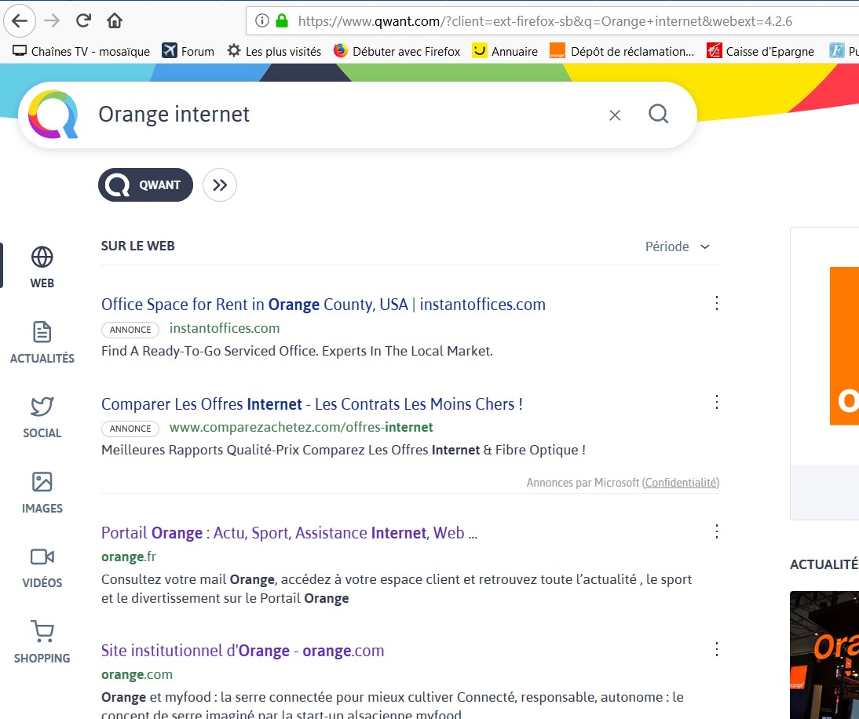Open options menu for Portail Orange result
Image resolution: width=859 pixels, height=719 pixels.
(x=717, y=531)
